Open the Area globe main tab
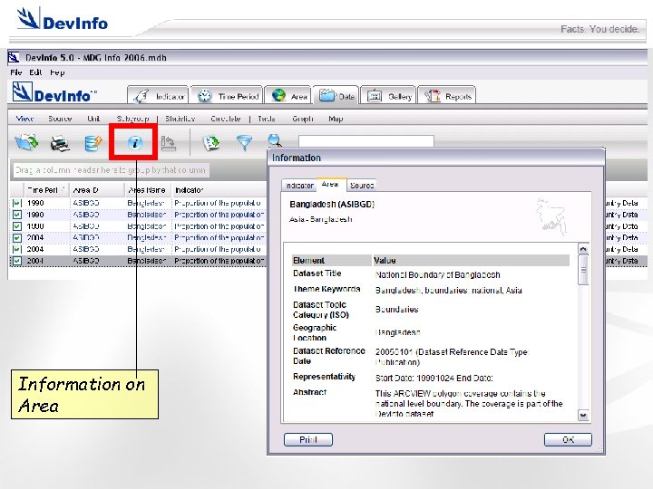This screenshot has height=489, width=653. [288, 96]
